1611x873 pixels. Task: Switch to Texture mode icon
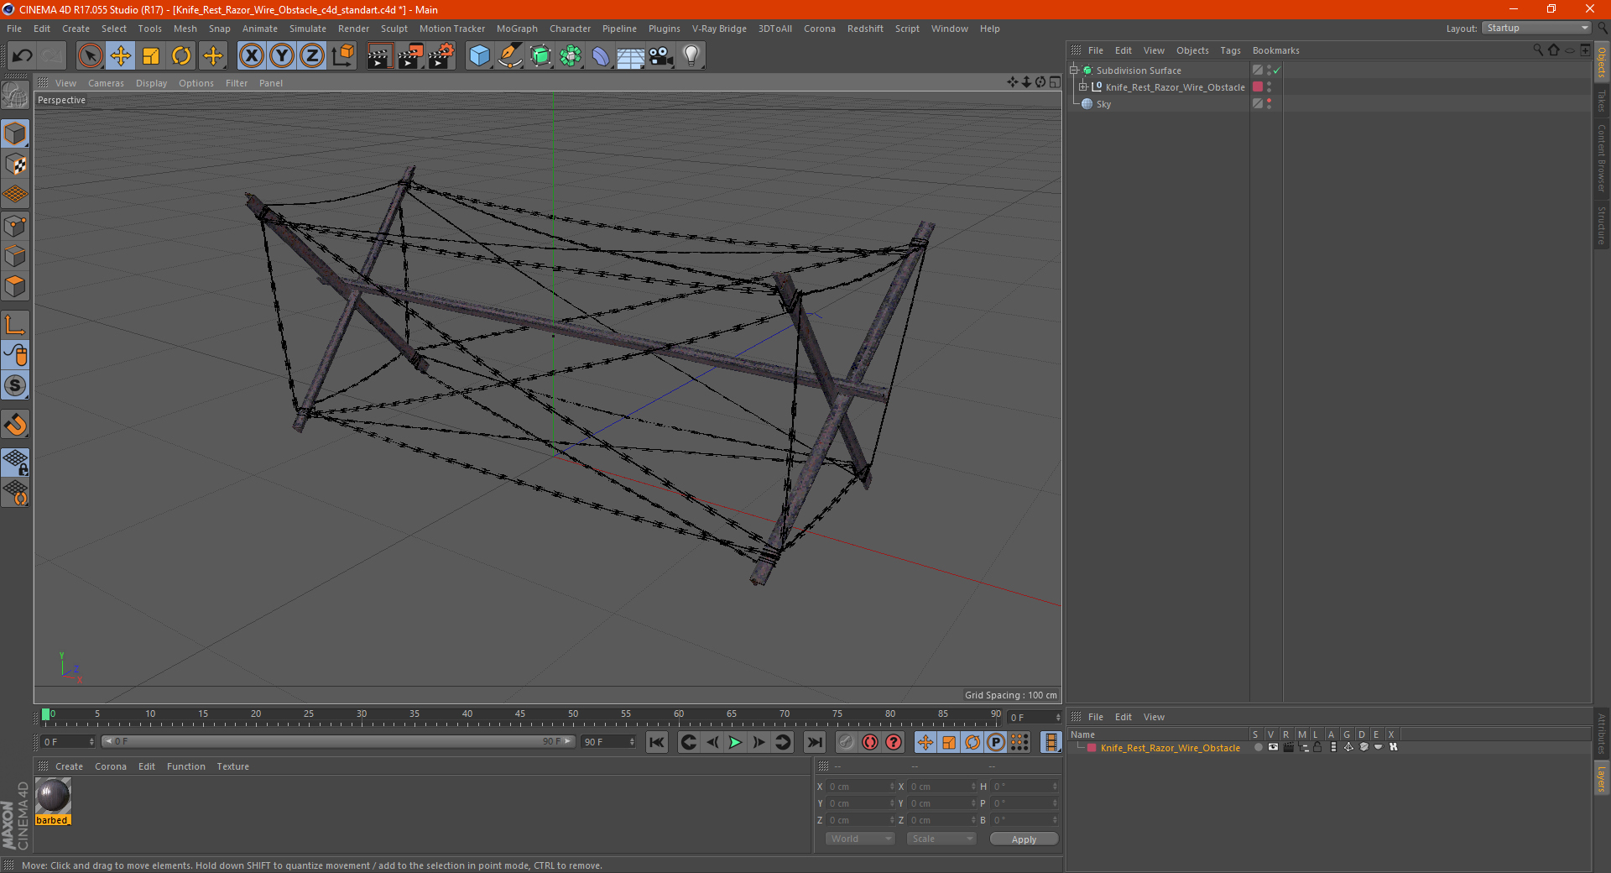point(15,164)
